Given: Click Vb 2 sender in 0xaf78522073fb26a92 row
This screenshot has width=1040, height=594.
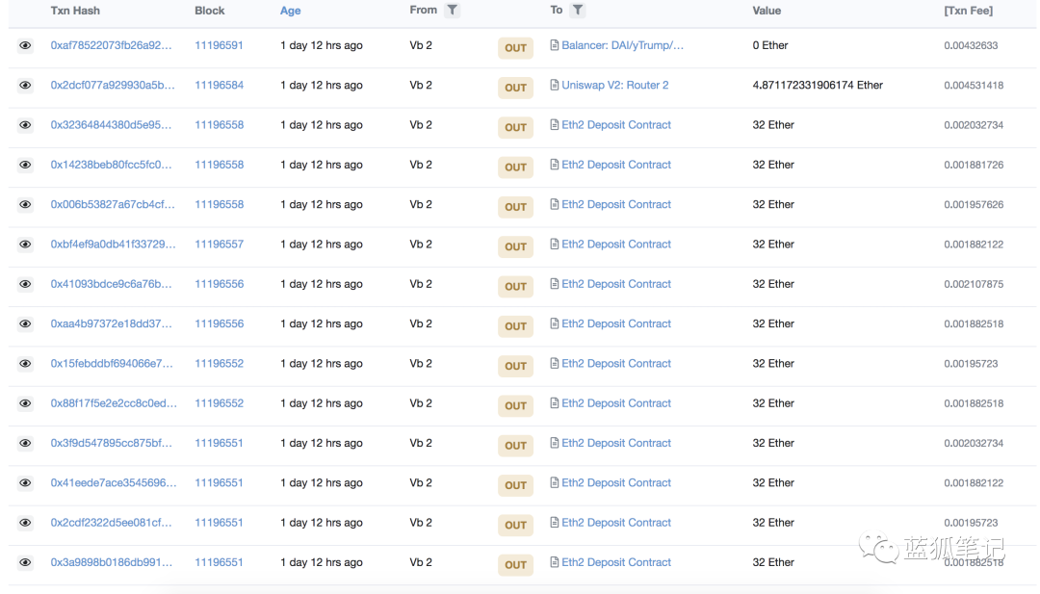Looking at the screenshot, I should point(421,46).
